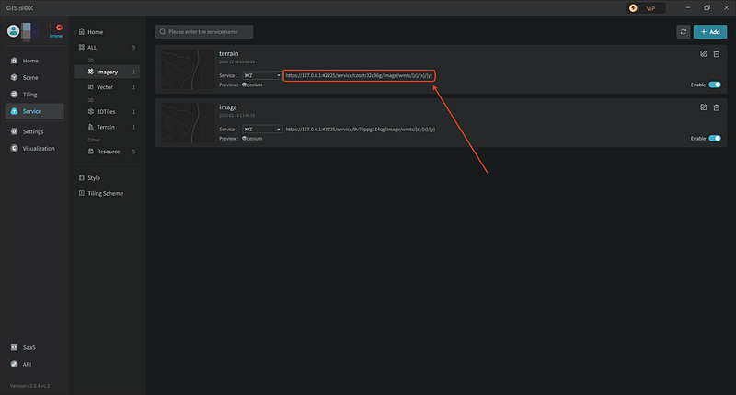The image size is (736, 395).
Task: Open XYZ service type dropdown for image
Action: tap(262, 129)
